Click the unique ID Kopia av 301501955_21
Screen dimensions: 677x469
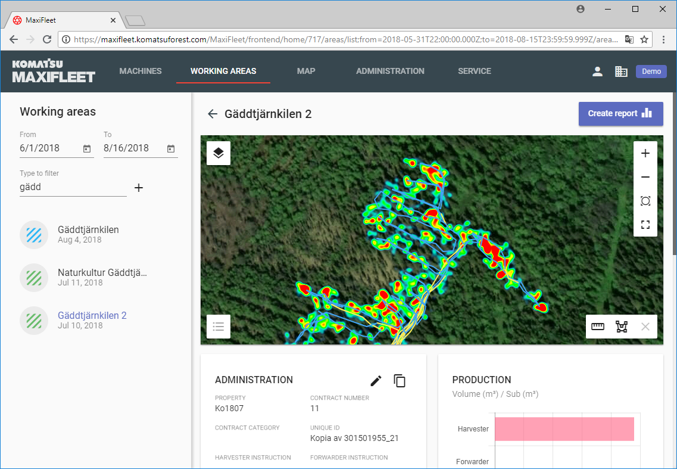[x=354, y=439]
